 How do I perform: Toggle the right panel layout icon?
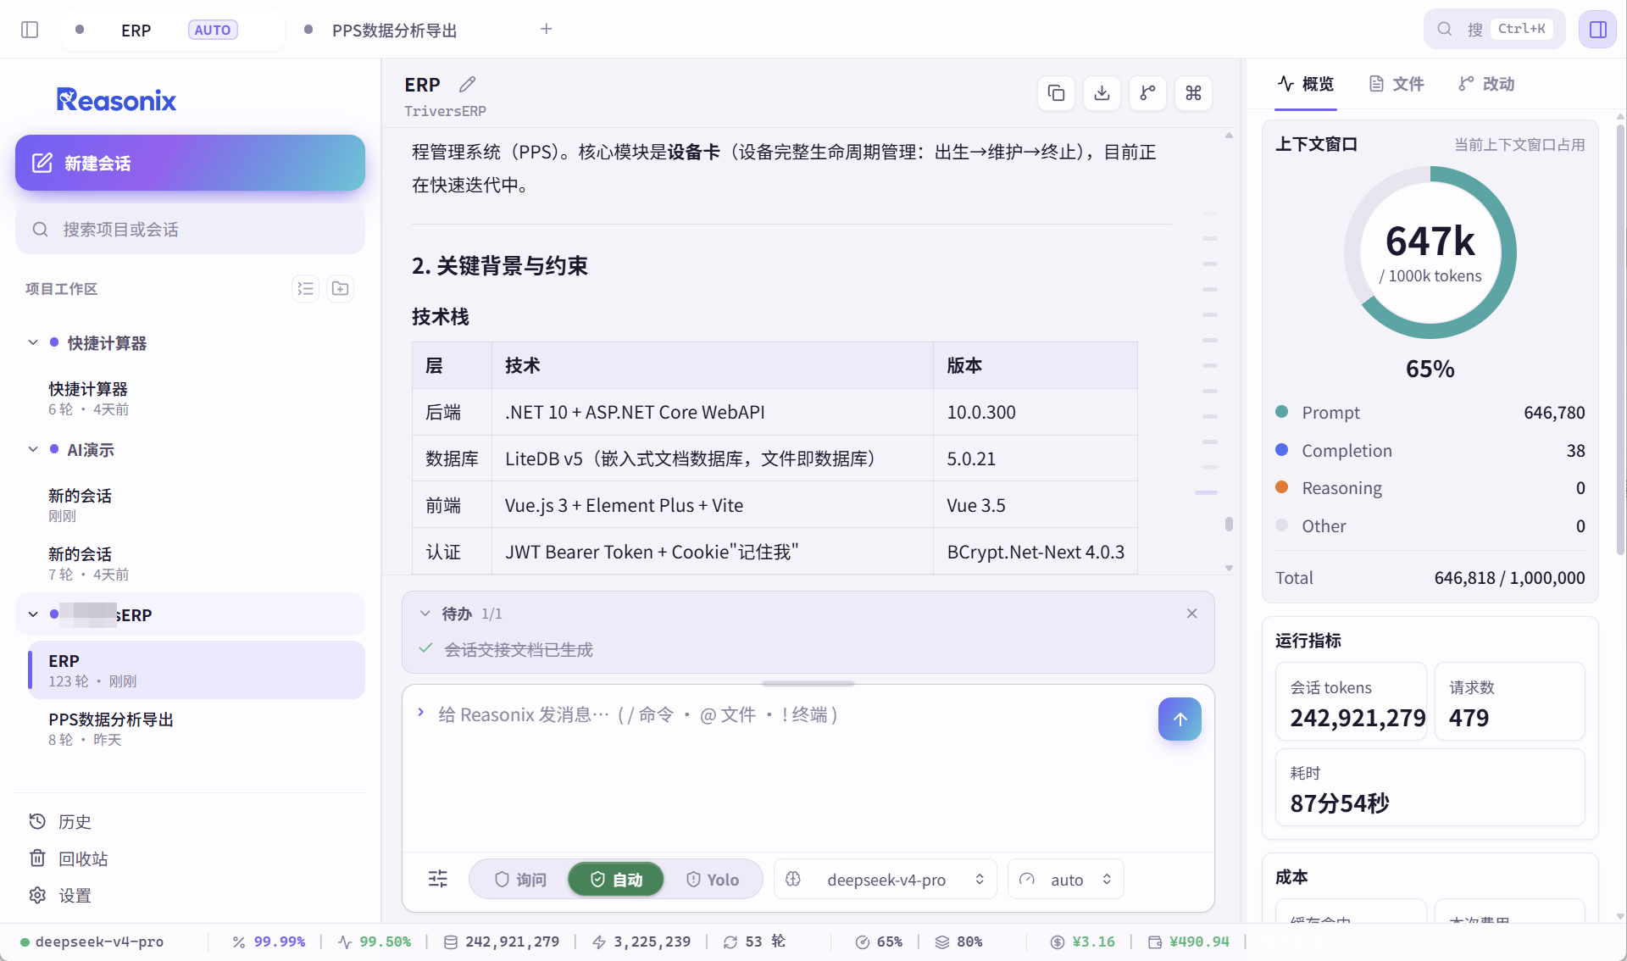(x=1597, y=30)
